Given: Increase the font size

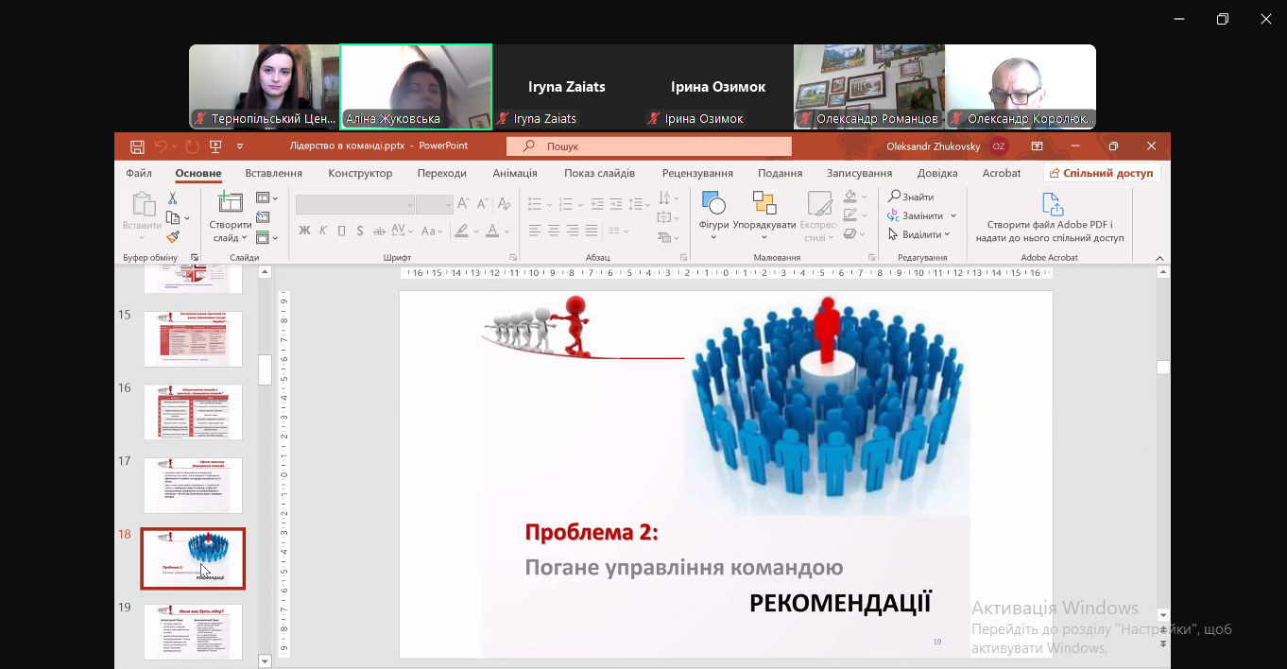Looking at the screenshot, I should [x=464, y=203].
